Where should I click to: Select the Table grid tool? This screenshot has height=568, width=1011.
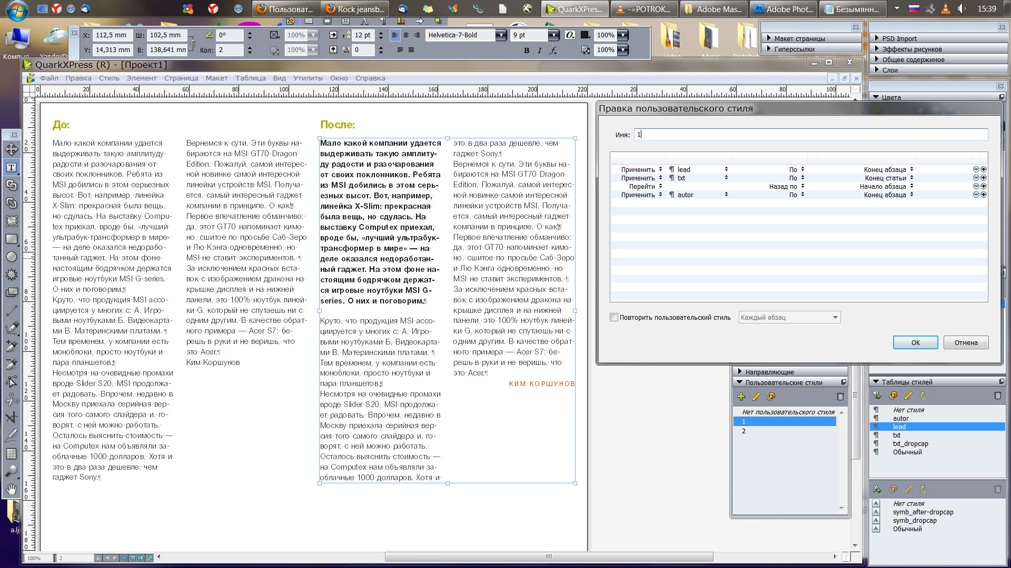point(11,453)
